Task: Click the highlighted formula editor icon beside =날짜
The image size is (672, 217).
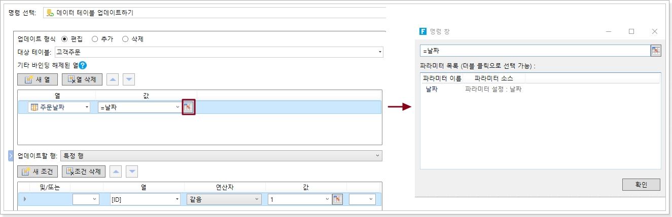Action: [x=188, y=107]
